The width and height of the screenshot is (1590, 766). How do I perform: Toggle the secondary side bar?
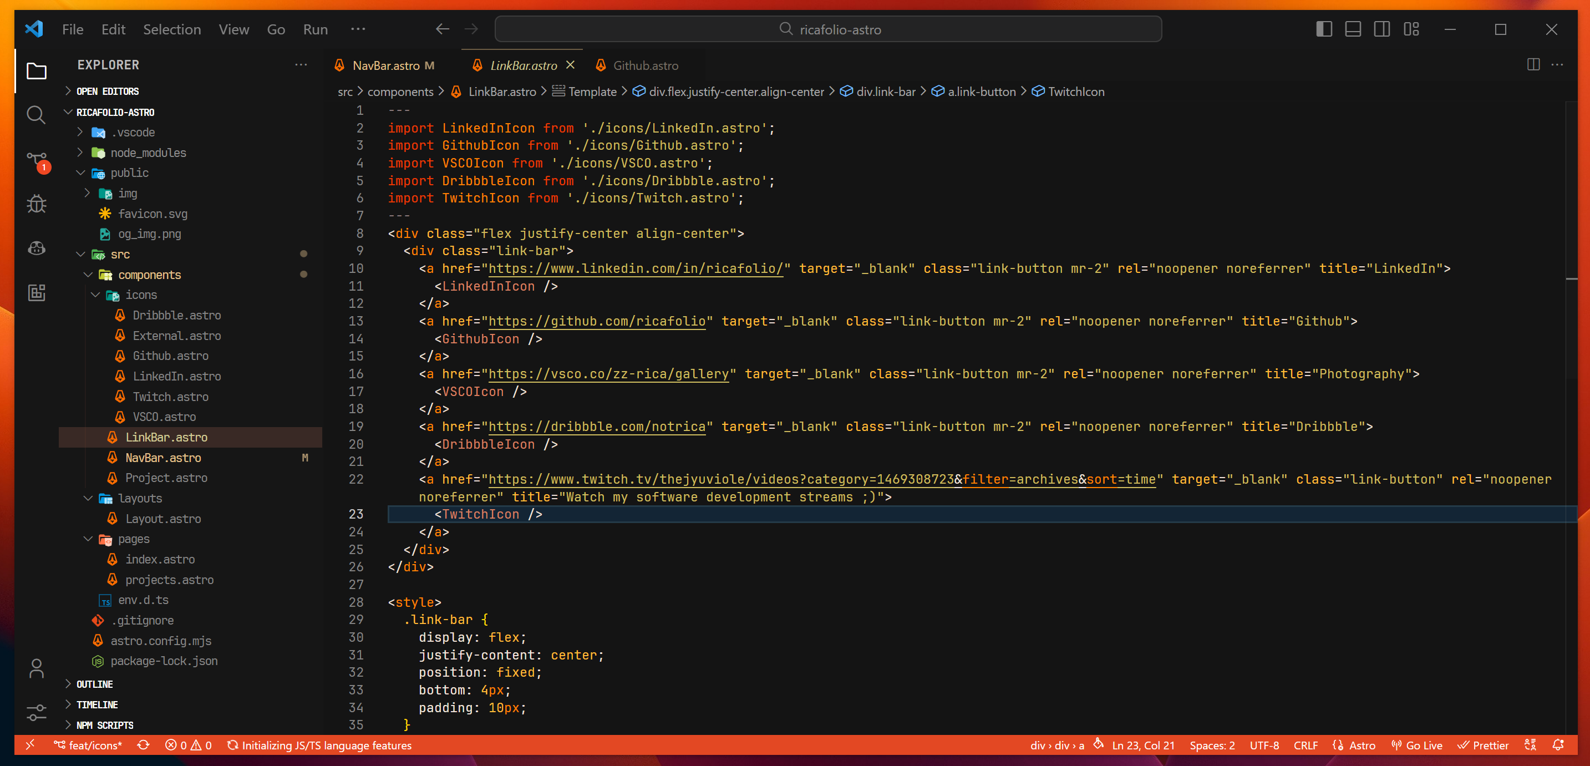pyautogui.click(x=1382, y=29)
